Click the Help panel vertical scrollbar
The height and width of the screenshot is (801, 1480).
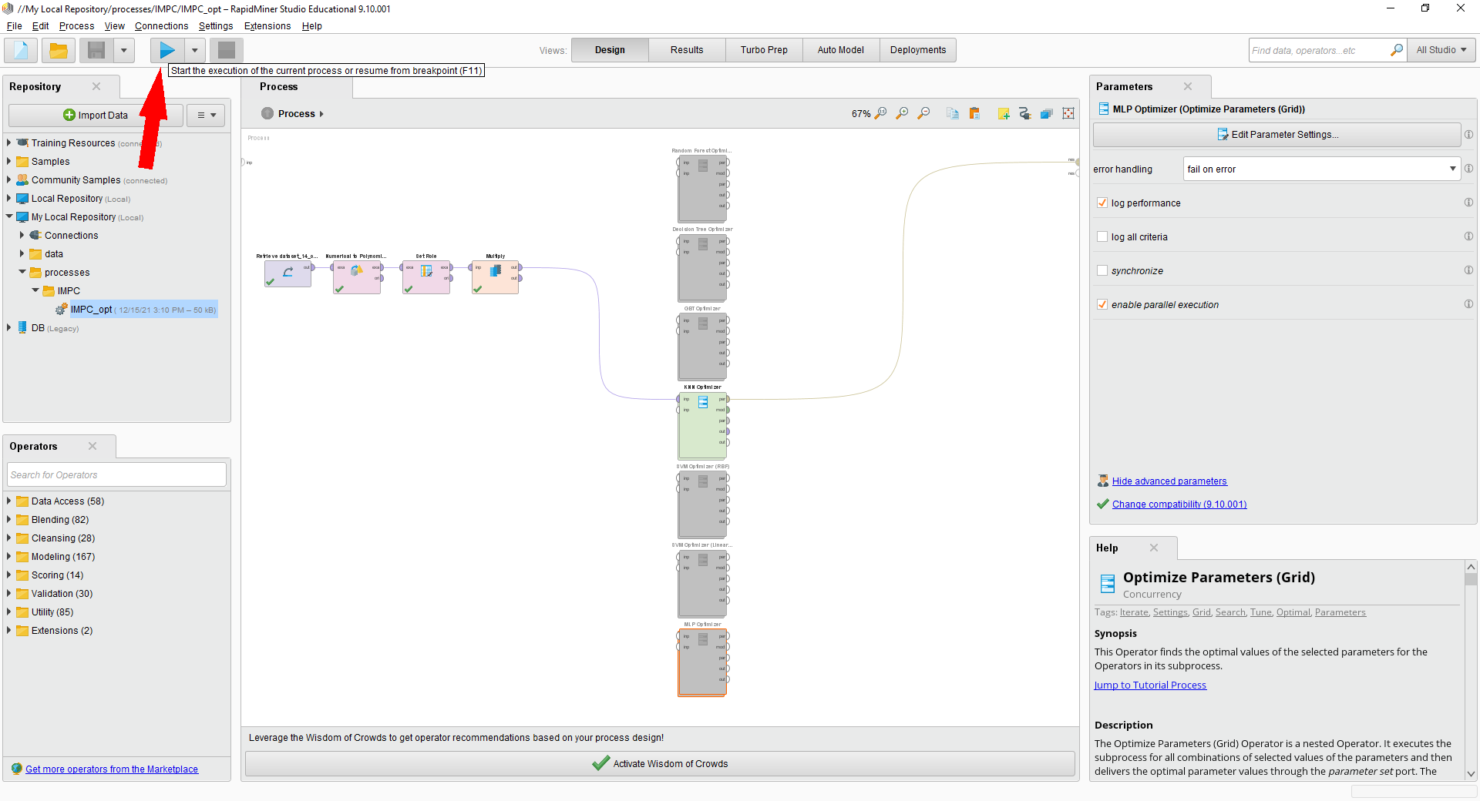coord(1471,670)
